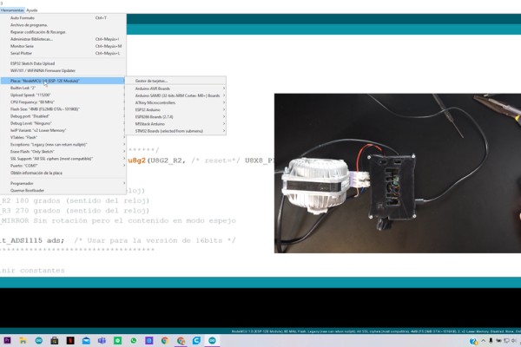Click the active Arduino IDE taskbar icon
This screenshot has height=347, width=521.
212,340
